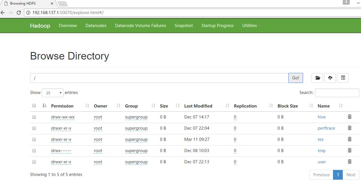
Task: Mark the tmp row checkbox
Action: click(x=34, y=151)
